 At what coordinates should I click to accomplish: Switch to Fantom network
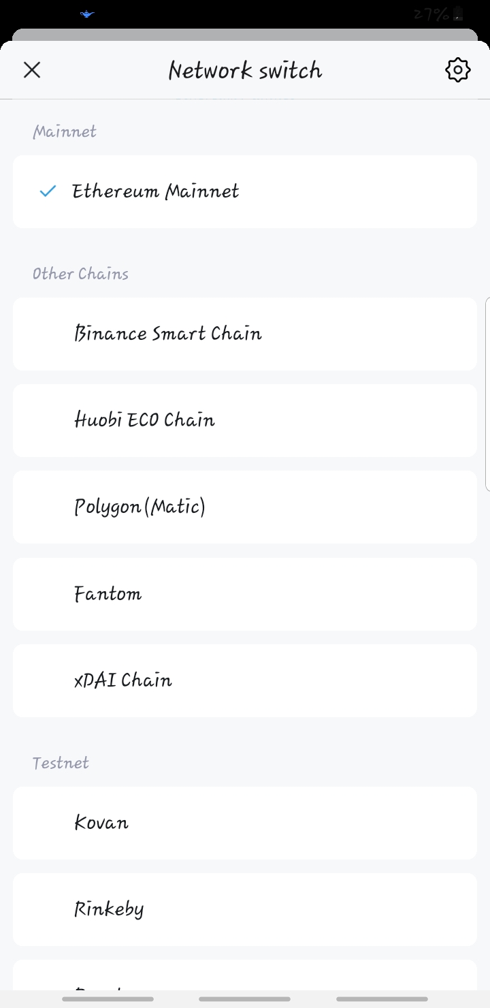(x=245, y=594)
